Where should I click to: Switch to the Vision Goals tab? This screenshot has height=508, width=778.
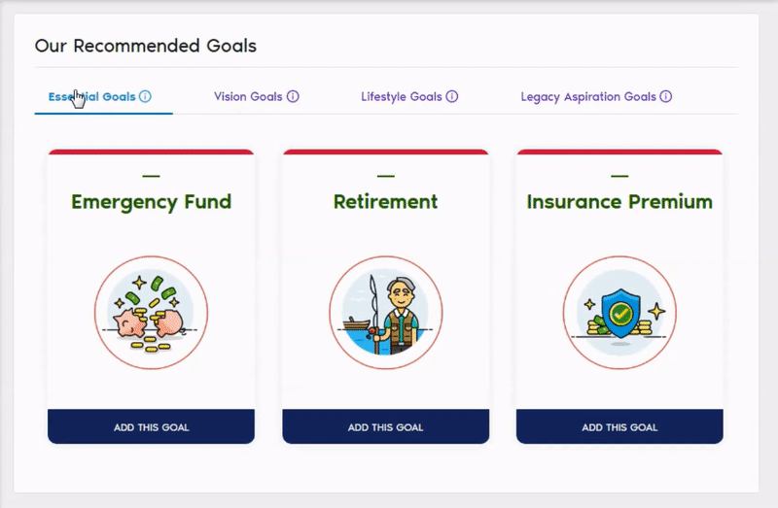(x=248, y=97)
